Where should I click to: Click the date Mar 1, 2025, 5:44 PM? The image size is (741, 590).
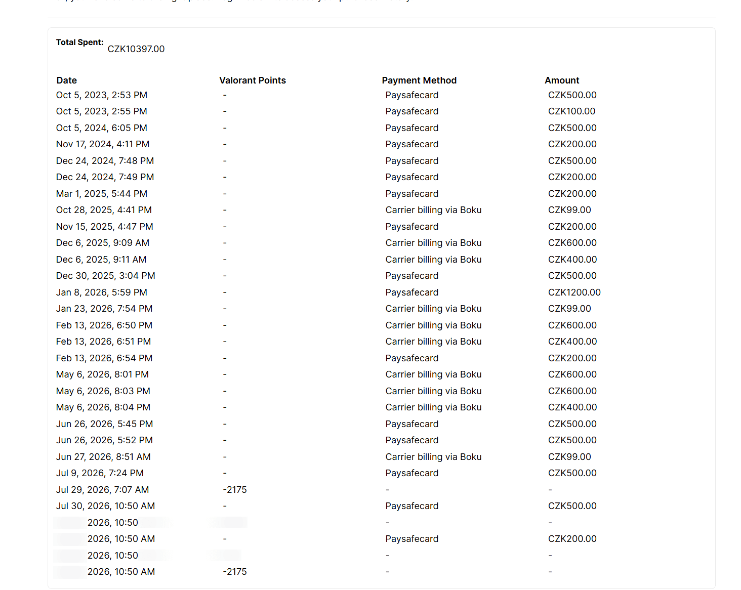(102, 194)
